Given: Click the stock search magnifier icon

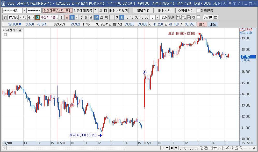Looking at the screenshot, I should (25, 17).
